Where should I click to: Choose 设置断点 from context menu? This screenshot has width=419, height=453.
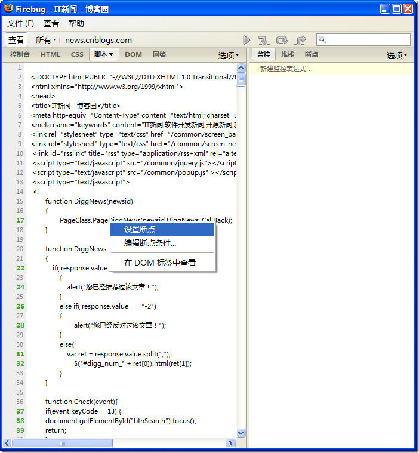click(x=162, y=229)
